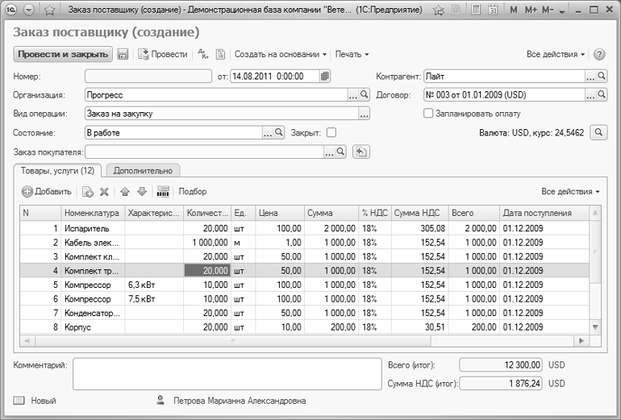Open the date picker calendar icon
This screenshot has height=420, width=621.
pos(324,77)
